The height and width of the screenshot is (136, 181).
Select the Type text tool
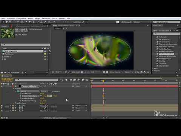(x=34, y=22)
